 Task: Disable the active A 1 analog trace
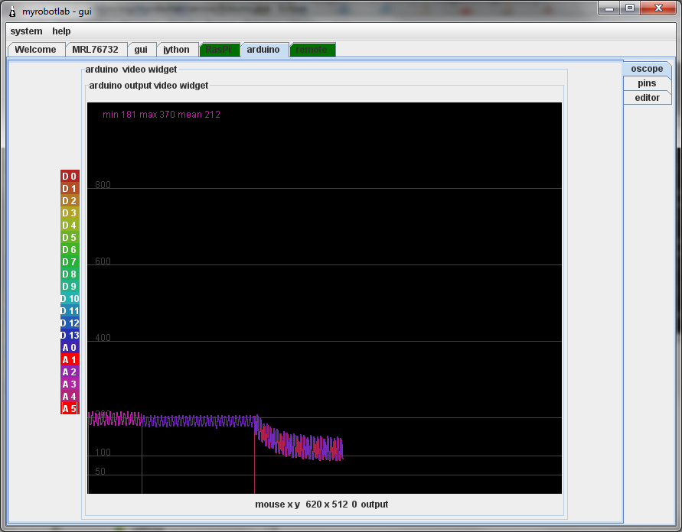pos(70,359)
